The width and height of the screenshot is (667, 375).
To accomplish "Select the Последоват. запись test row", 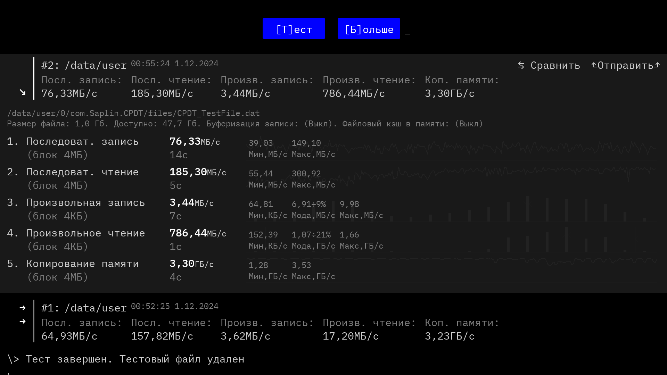I will coord(83,142).
